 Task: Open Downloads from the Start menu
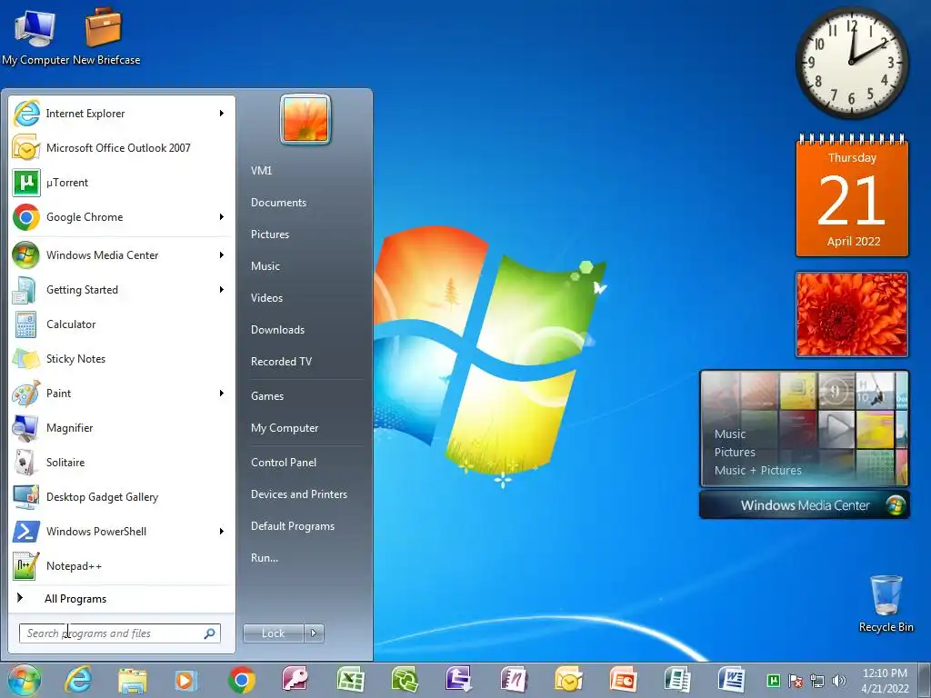click(x=277, y=329)
